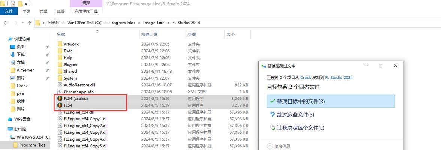Select FLEngine_x64_Copy2.dll file icon
441x150 pixels.
[x=60, y=126]
